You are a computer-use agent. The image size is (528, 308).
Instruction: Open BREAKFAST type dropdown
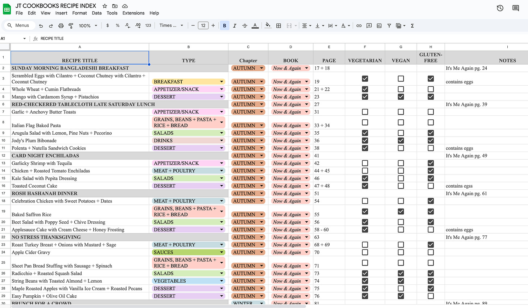(x=189, y=82)
